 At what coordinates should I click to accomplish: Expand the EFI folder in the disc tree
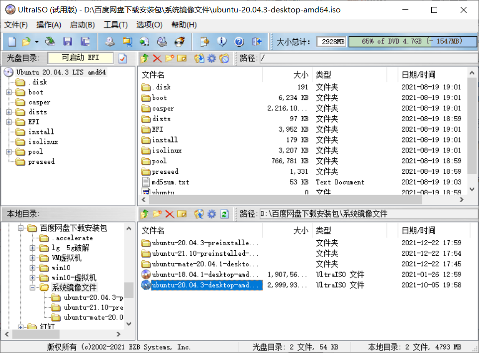(x=9, y=122)
